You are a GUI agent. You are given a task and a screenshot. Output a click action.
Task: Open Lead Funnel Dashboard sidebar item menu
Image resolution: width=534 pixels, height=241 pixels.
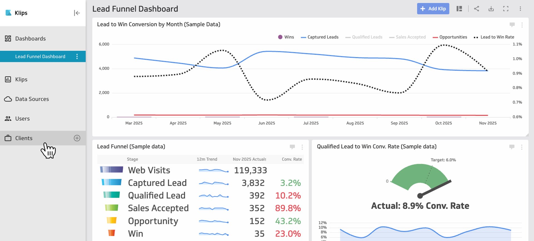[77, 56]
